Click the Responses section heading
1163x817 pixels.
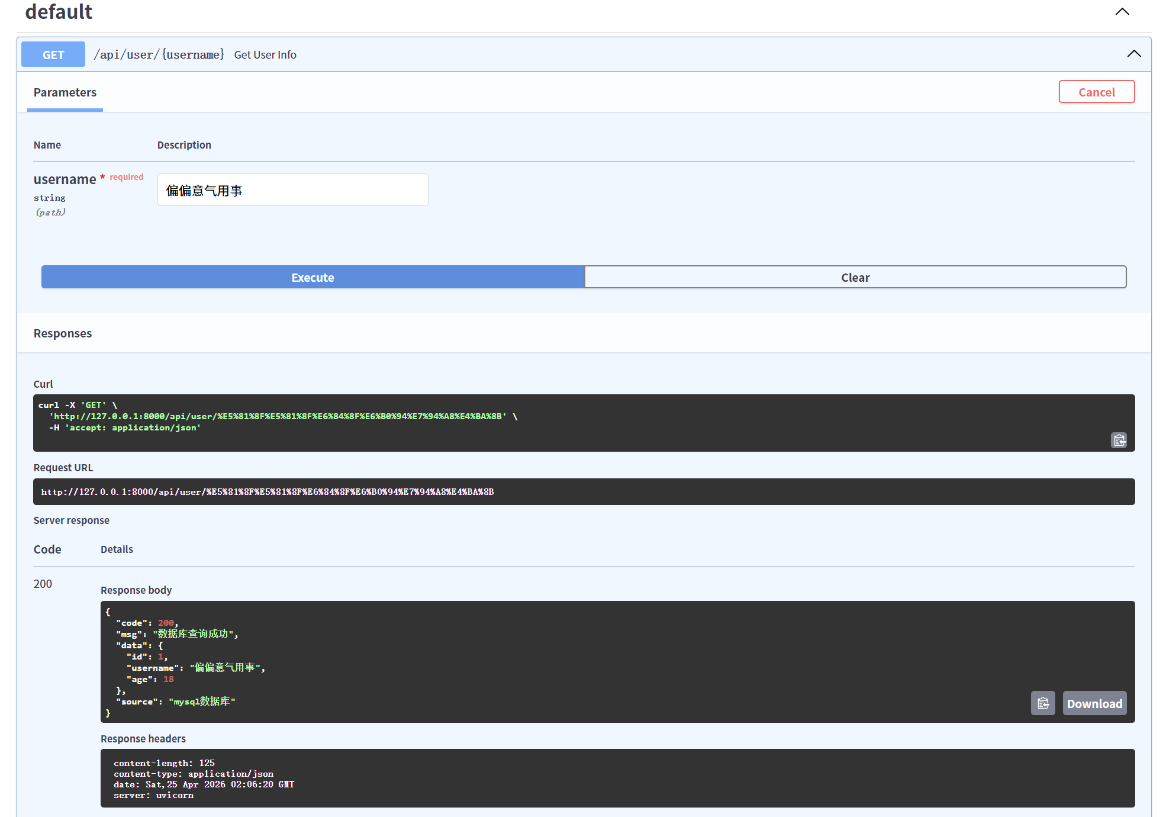[63, 333]
